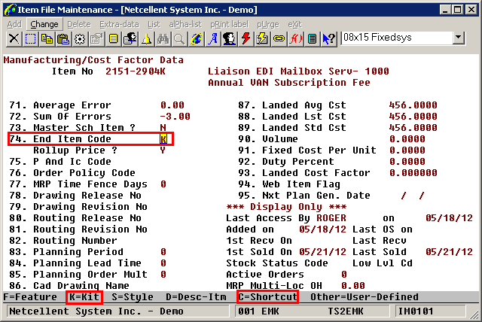Image resolution: width=482 pixels, height=322 pixels.
Task: Click the binoculars find icon
Action: pyautogui.click(x=163, y=39)
